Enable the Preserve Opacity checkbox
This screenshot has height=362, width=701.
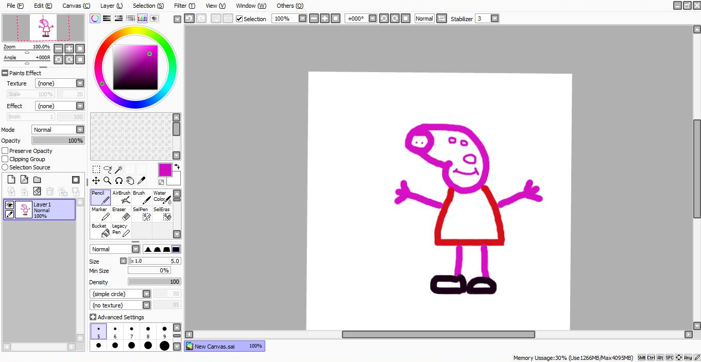pos(5,151)
